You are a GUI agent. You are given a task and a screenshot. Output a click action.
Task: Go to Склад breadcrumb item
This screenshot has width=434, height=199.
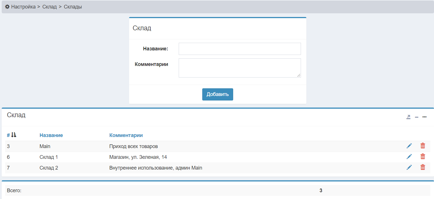[49, 7]
